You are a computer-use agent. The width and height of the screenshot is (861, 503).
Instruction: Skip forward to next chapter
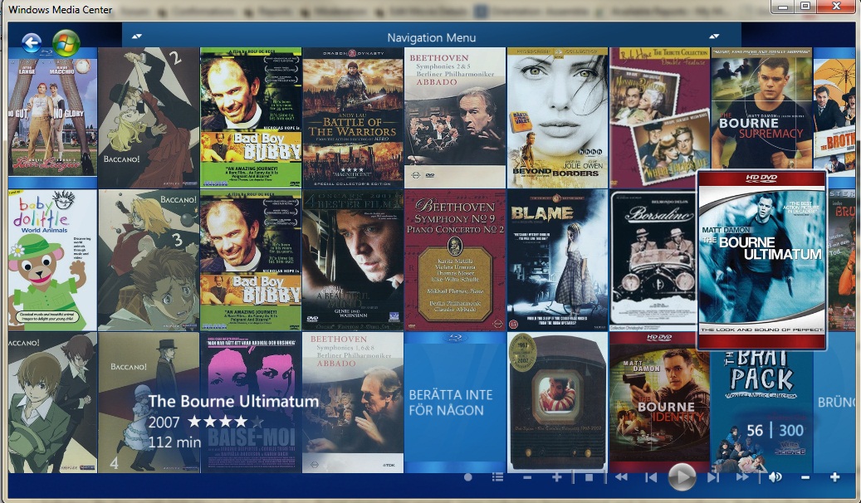712,477
